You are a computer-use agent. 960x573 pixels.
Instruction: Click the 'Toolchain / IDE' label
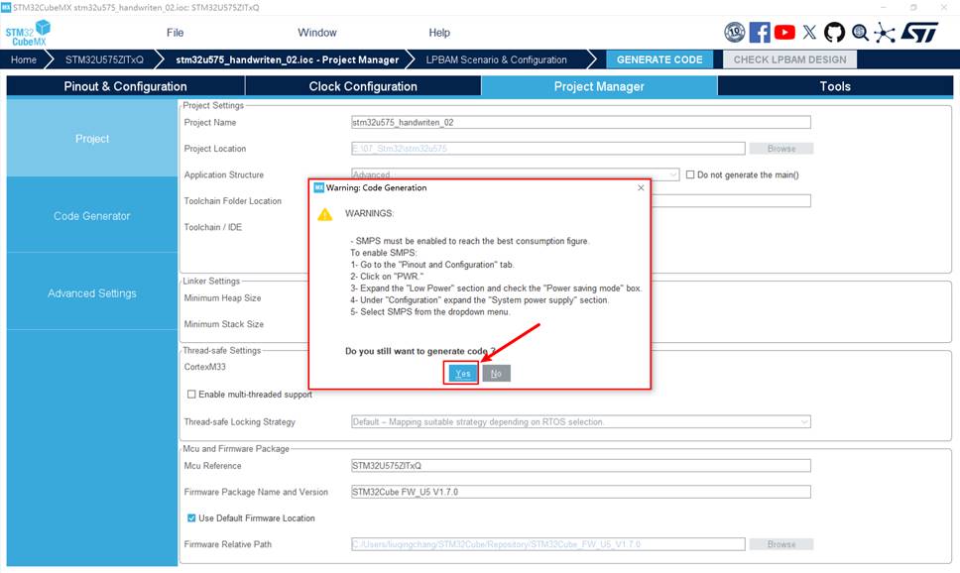tap(212, 227)
